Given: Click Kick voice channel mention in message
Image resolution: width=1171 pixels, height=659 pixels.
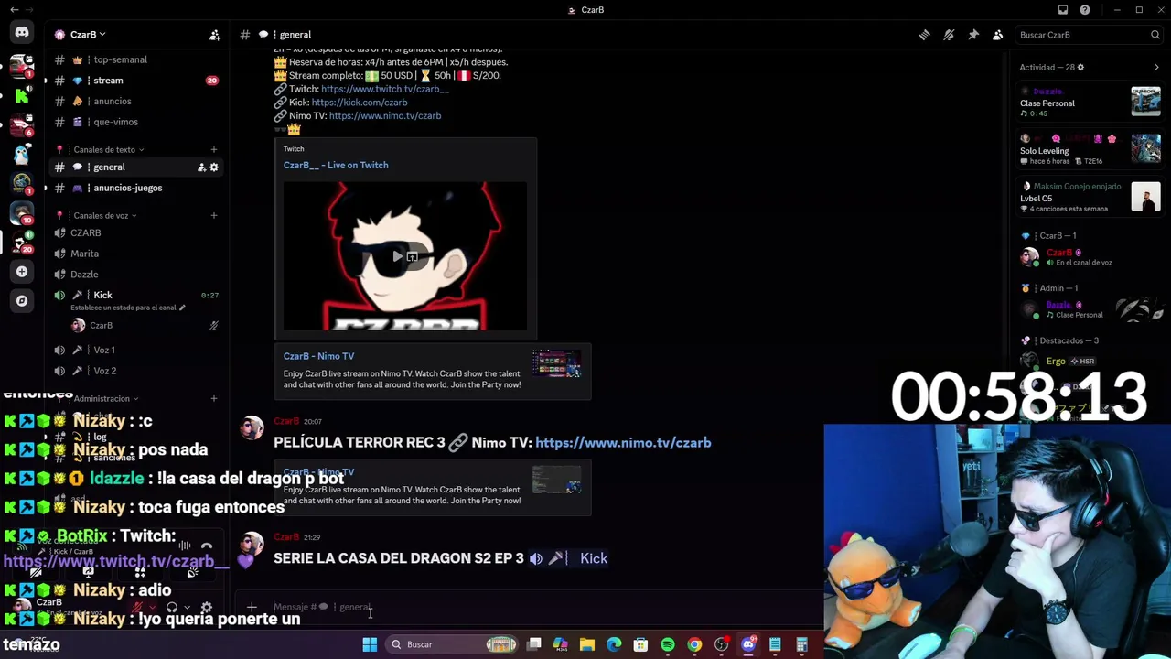Looking at the screenshot, I should (568, 558).
